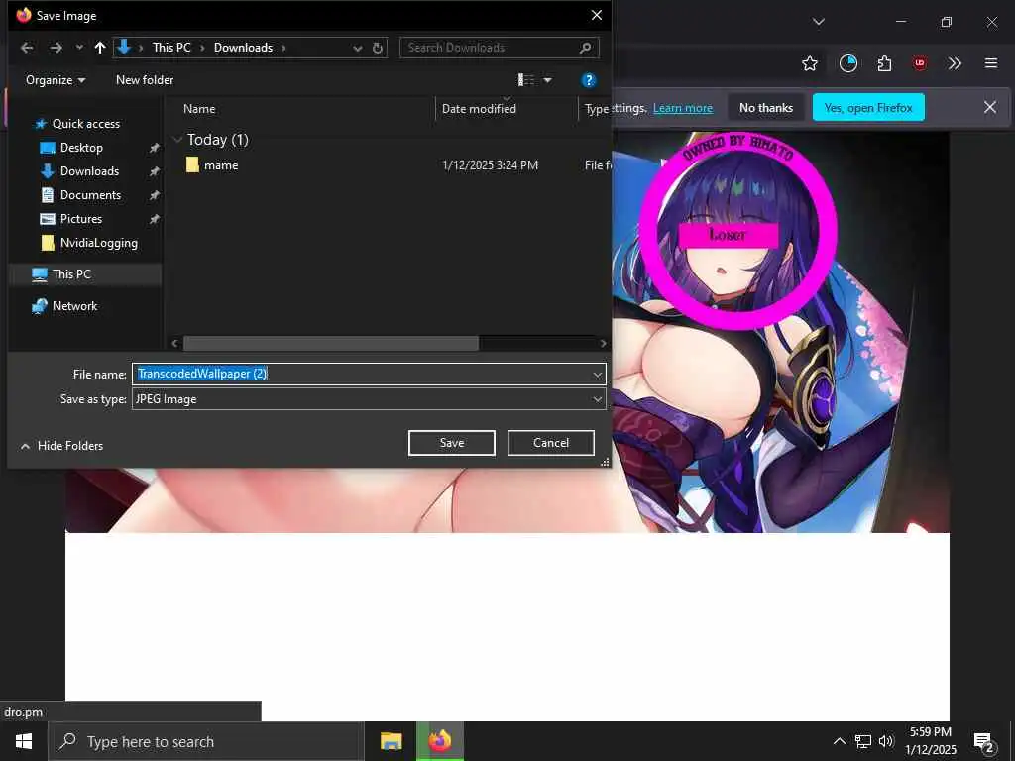Open the Organize menu

point(56,80)
